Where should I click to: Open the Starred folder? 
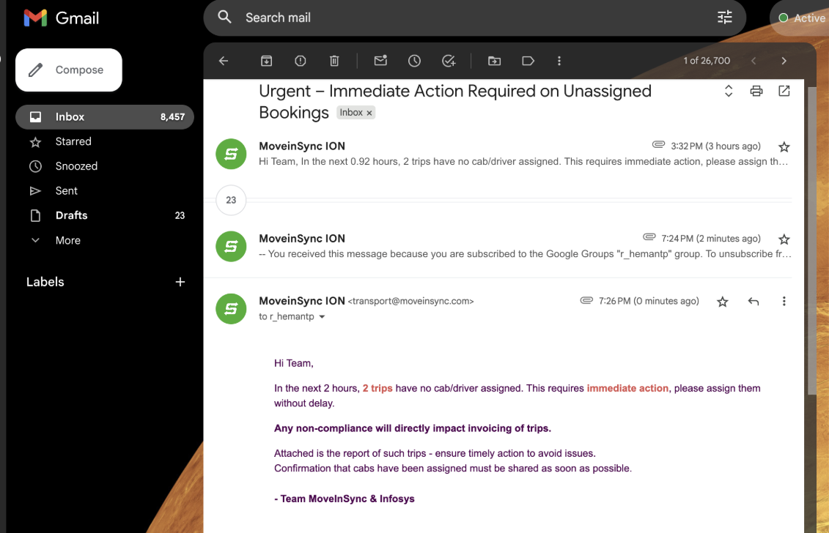point(105,141)
